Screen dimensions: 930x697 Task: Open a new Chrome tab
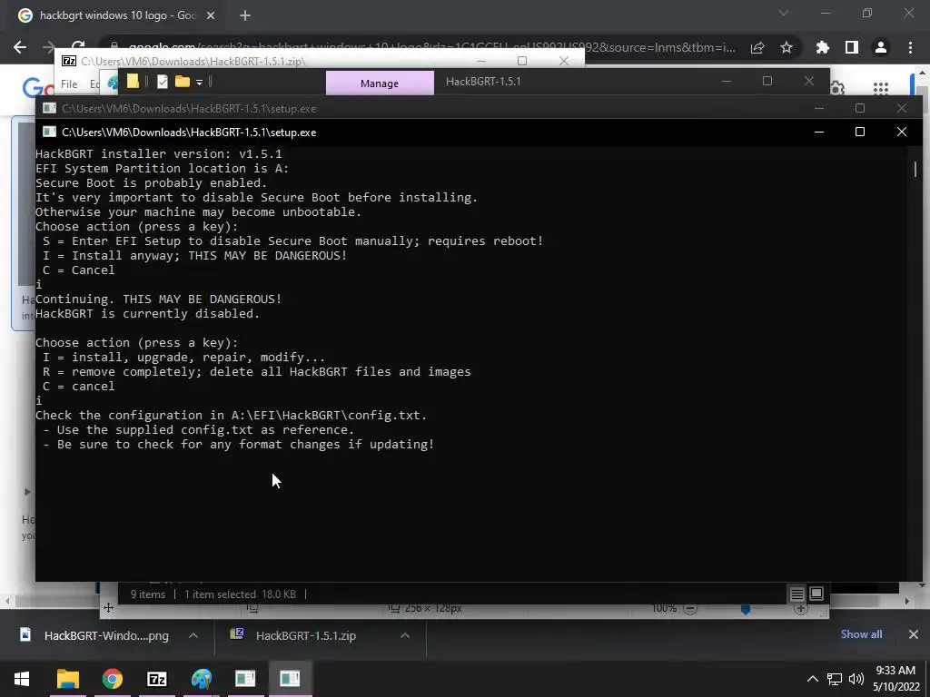[245, 15]
